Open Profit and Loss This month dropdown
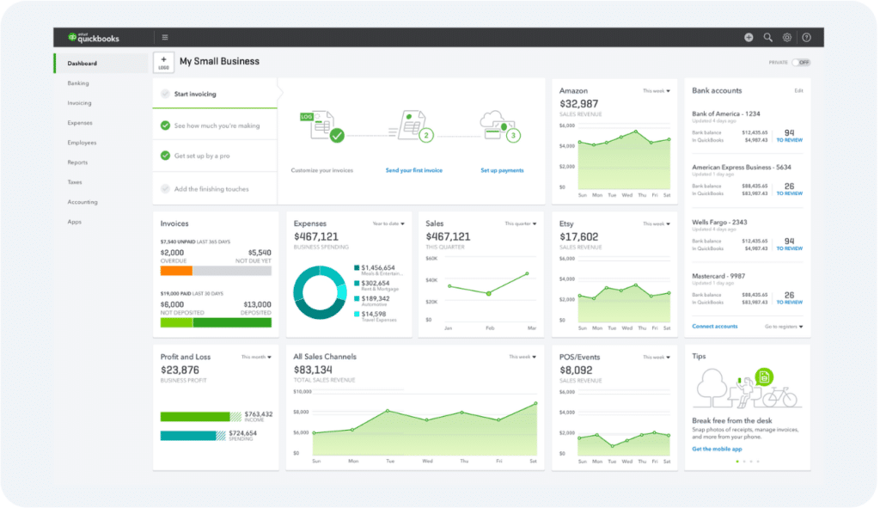 (x=256, y=357)
